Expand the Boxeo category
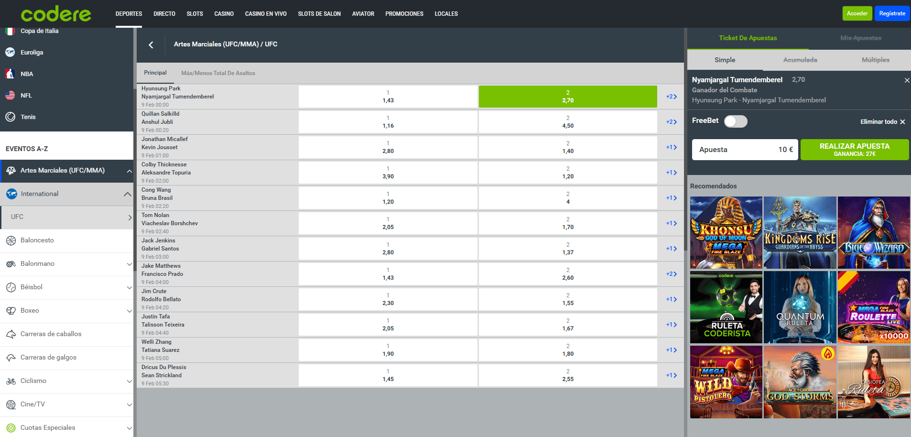This screenshot has width=911, height=437. click(x=129, y=311)
